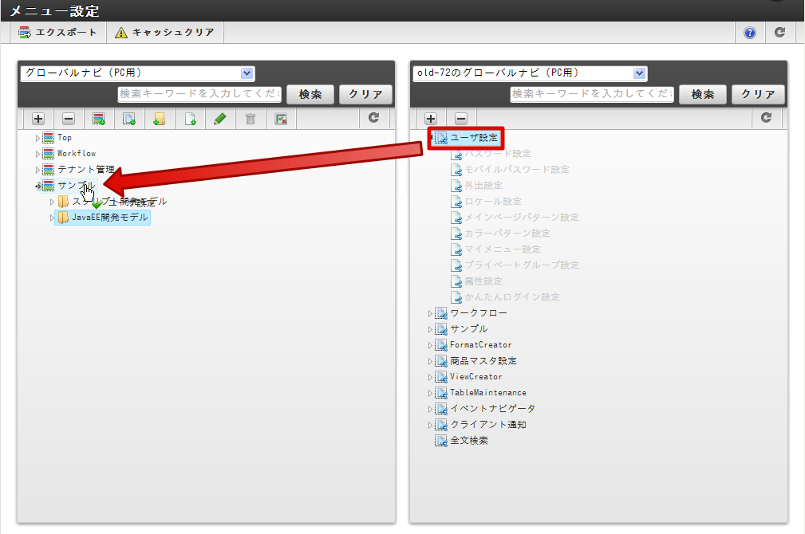Click the green pencil edit icon
This screenshot has height=534, width=805.
click(x=220, y=119)
